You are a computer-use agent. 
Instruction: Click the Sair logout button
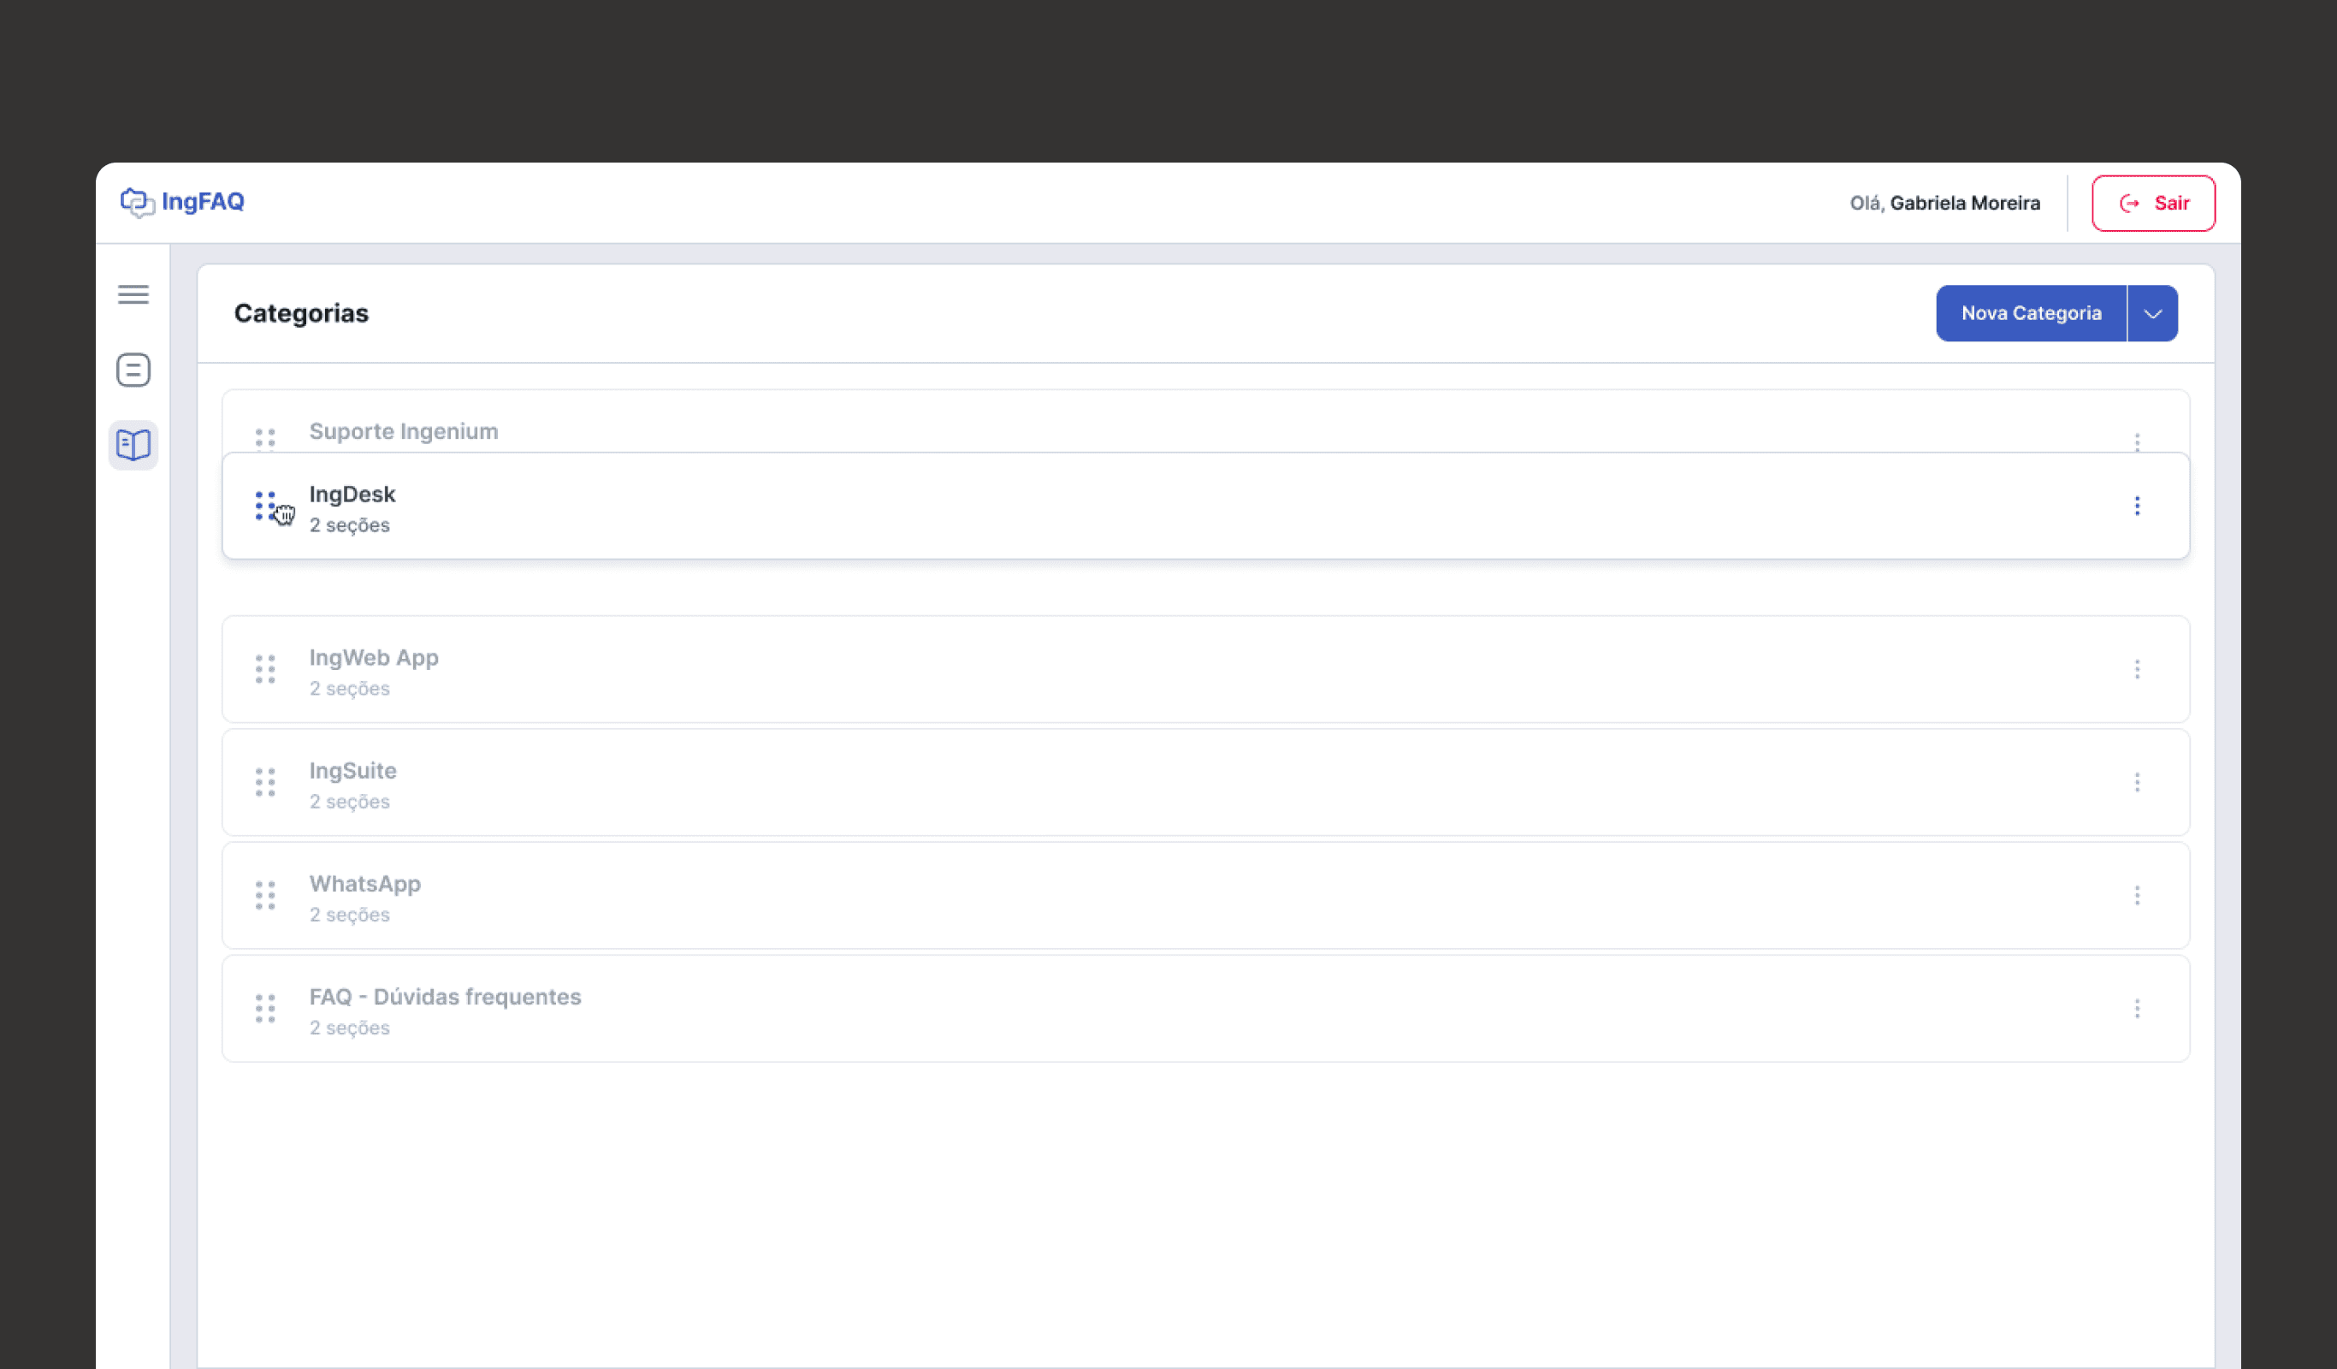click(2152, 203)
